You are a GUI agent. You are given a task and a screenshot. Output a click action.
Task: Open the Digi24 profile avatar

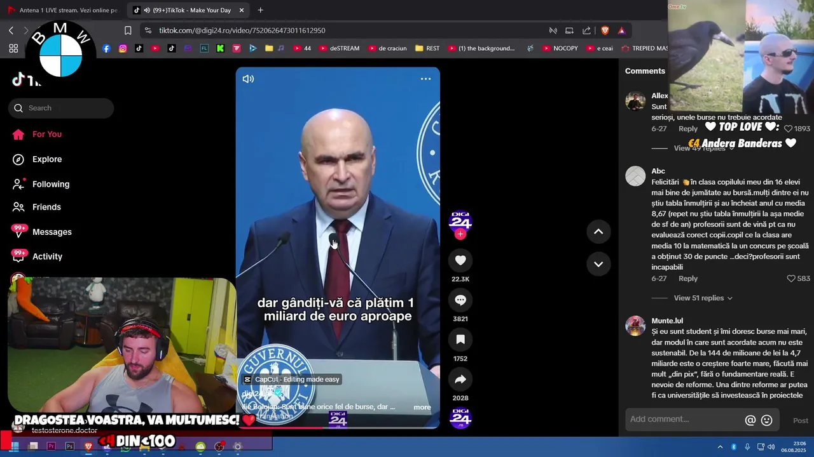[460, 221]
